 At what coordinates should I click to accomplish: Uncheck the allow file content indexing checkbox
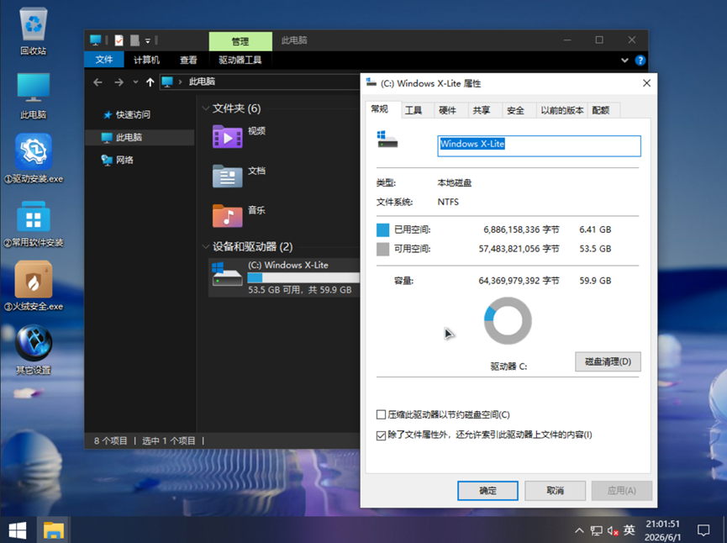[x=381, y=435]
